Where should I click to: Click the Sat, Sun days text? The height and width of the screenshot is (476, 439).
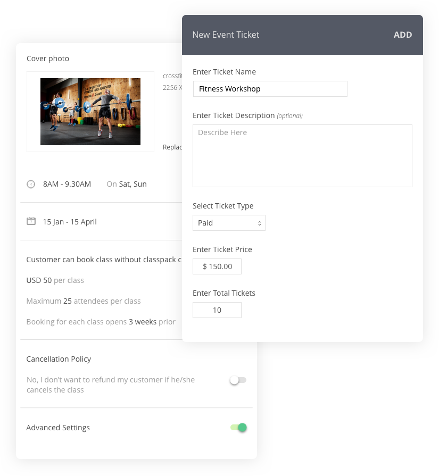(x=132, y=184)
